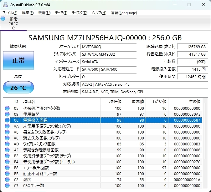This screenshot has height=192, width=211.
Task: Open the ディスク(D) menu
Action: click(x=80, y=13)
